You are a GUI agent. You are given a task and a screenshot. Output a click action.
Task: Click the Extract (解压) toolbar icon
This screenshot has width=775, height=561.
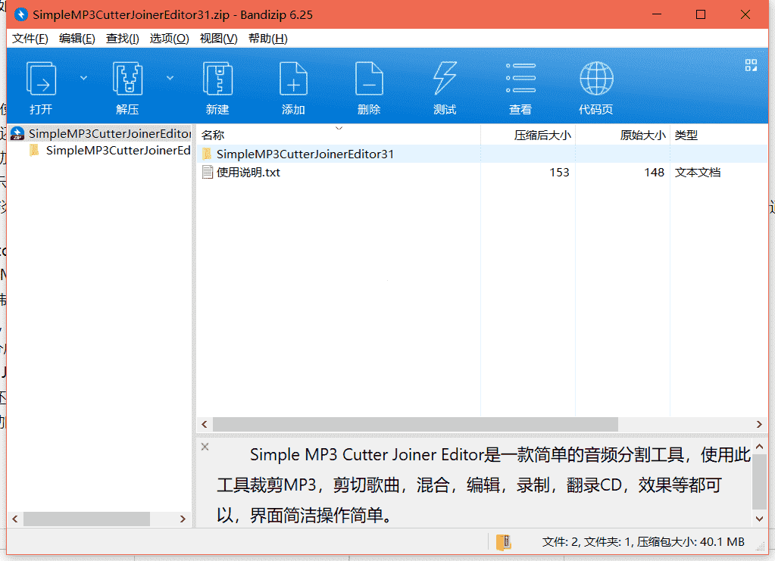pyautogui.click(x=127, y=78)
